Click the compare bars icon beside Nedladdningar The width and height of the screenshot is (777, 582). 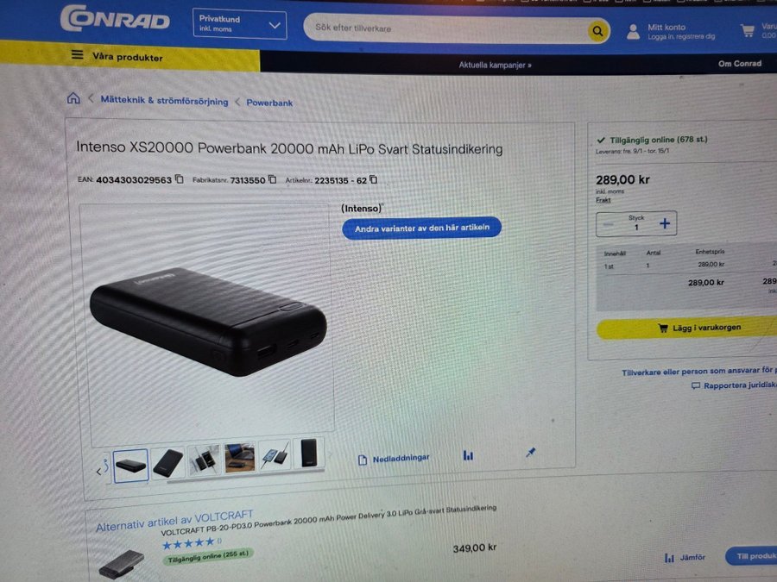click(468, 454)
